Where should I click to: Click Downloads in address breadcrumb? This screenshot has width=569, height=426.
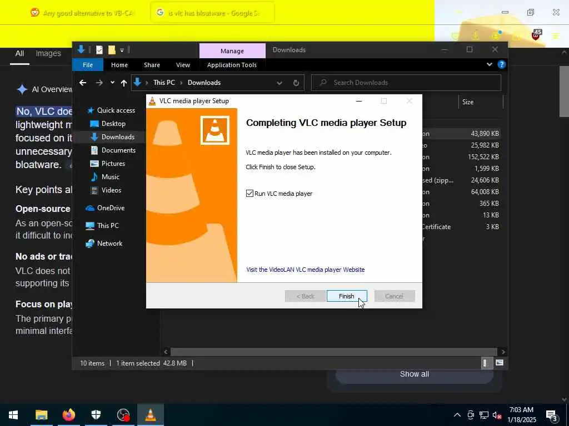tap(204, 83)
